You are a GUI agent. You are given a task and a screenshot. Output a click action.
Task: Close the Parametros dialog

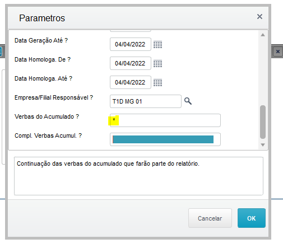[x=259, y=17]
